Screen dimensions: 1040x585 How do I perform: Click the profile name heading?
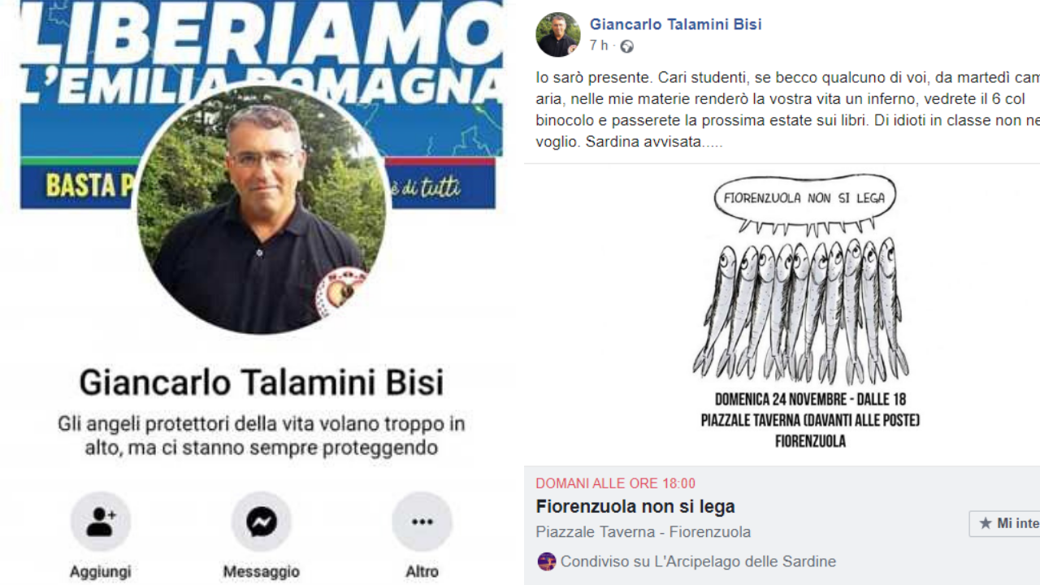click(262, 382)
